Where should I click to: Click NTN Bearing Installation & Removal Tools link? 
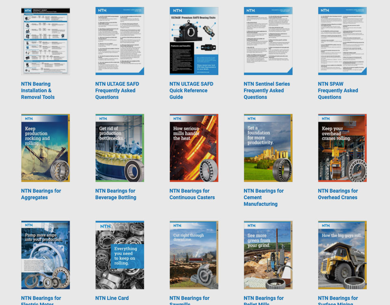(x=38, y=90)
